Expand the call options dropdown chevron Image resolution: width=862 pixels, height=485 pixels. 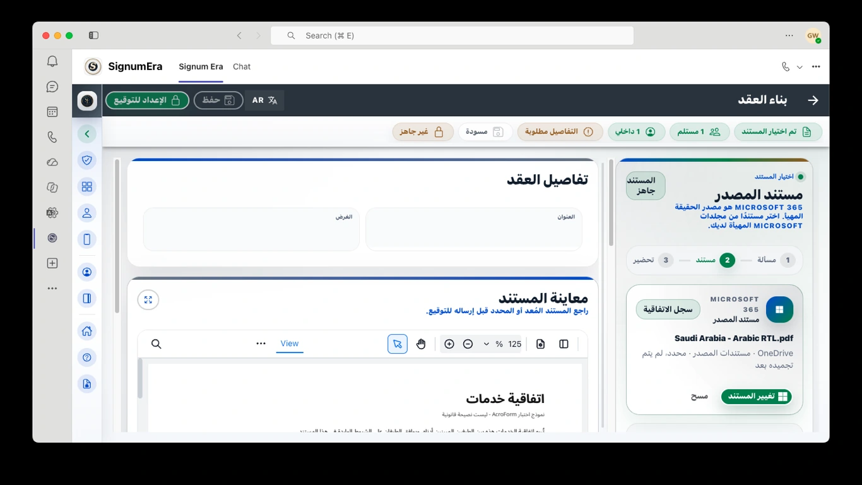[x=800, y=67]
